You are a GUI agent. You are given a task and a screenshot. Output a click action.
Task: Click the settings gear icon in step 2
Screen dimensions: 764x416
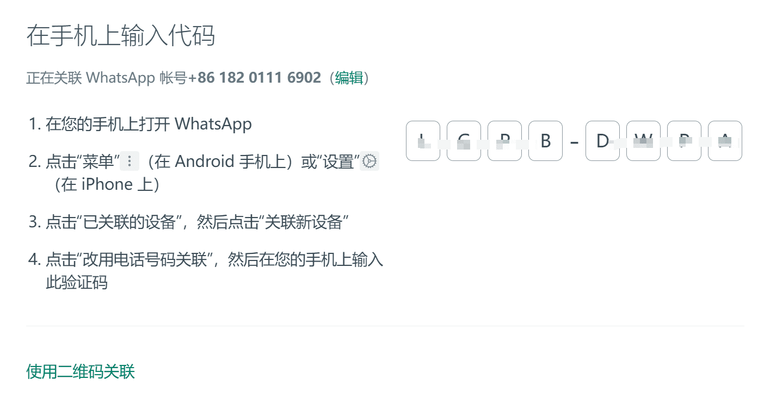pos(370,162)
